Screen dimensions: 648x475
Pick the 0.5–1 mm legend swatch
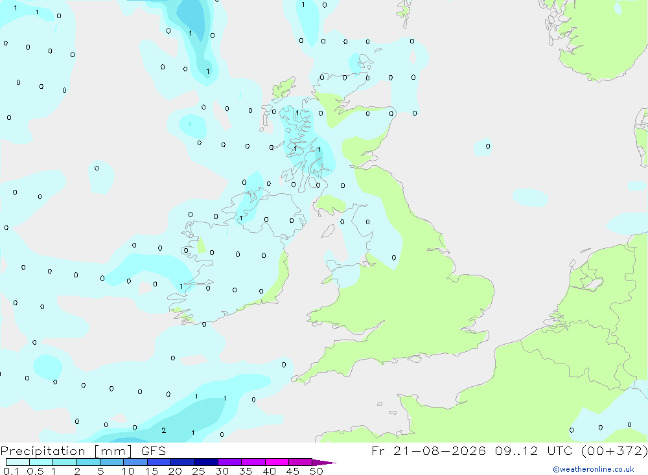[x=41, y=462]
